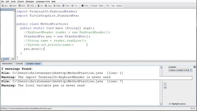Reset the interactions with the Reset button

[101, 6]
